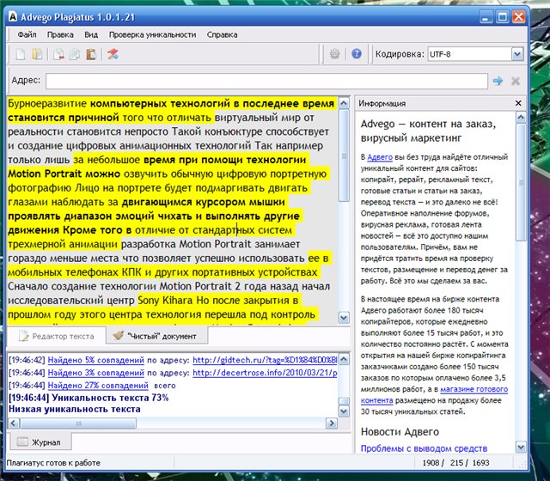Viewport: 550px width, 481px height.
Task: Open the Файл menu
Action: click(26, 35)
